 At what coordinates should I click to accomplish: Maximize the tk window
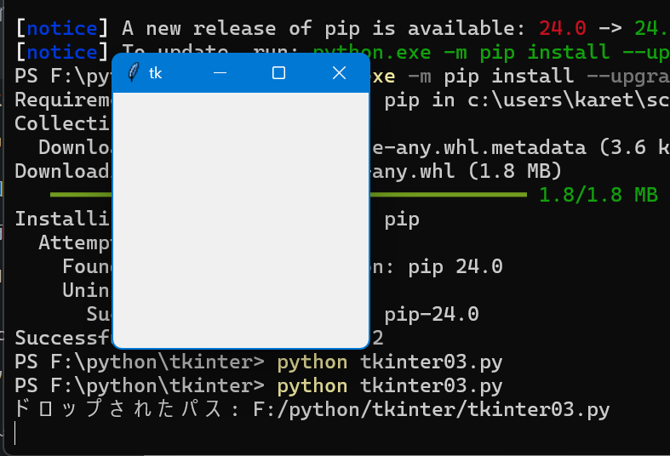pos(278,73)
